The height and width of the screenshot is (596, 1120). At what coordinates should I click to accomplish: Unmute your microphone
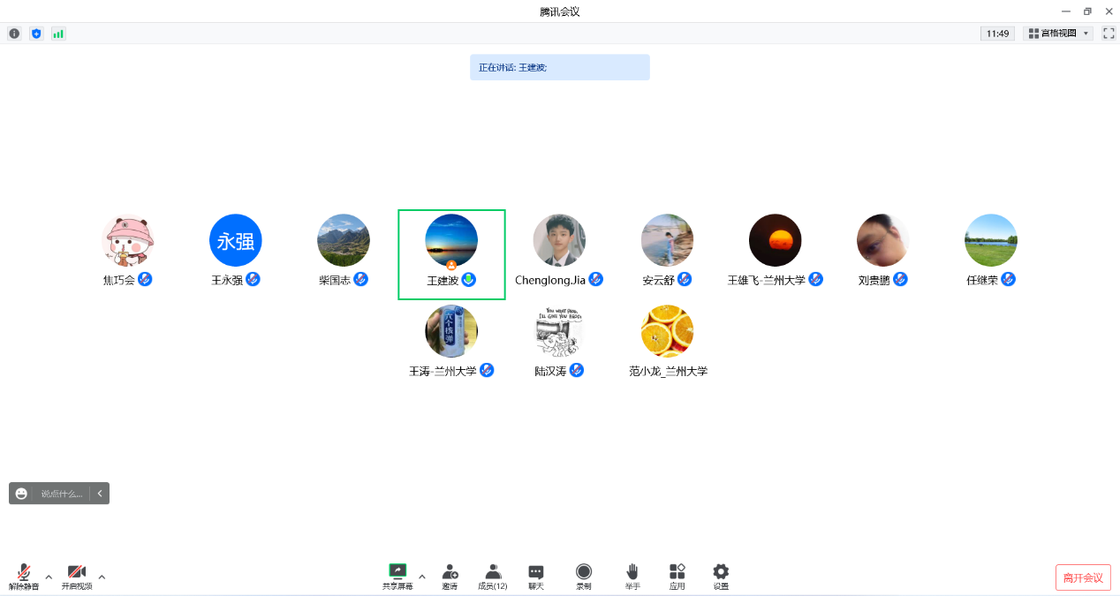[24, 576]
